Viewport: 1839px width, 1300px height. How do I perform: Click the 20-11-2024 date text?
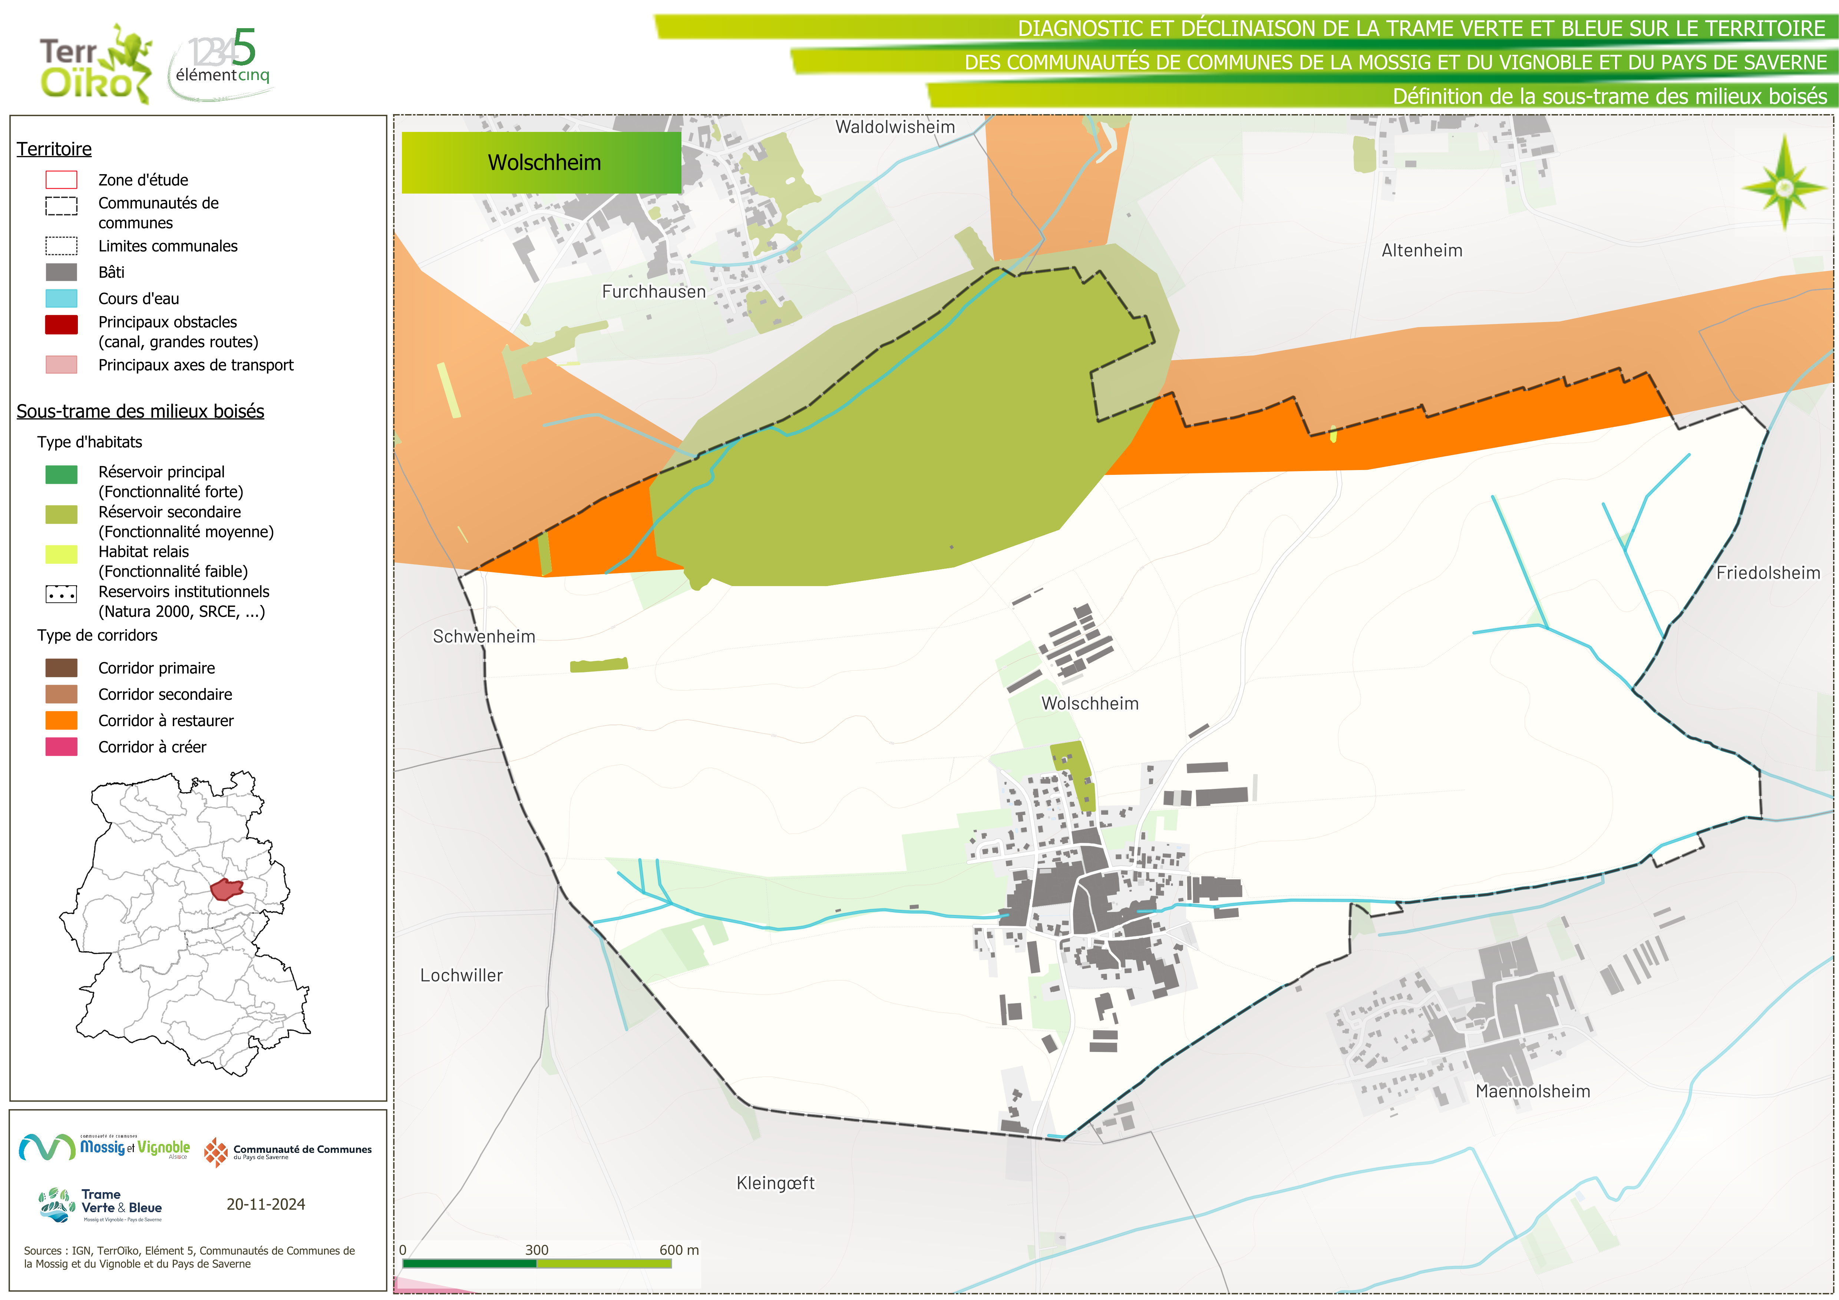click(x=266, y=1204)
